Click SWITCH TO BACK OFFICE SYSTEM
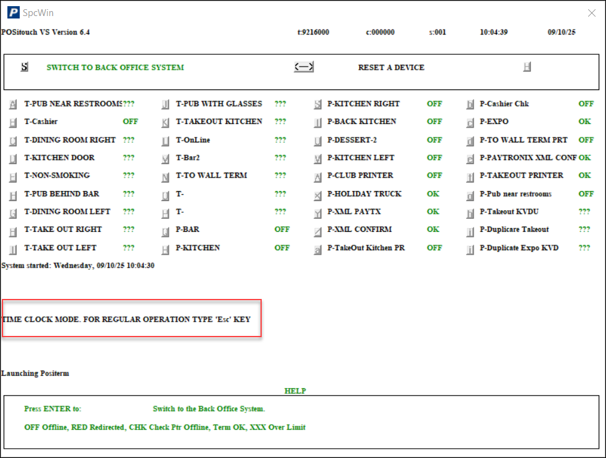This screenshot has width=606, height=458. (x=115, y=68)
